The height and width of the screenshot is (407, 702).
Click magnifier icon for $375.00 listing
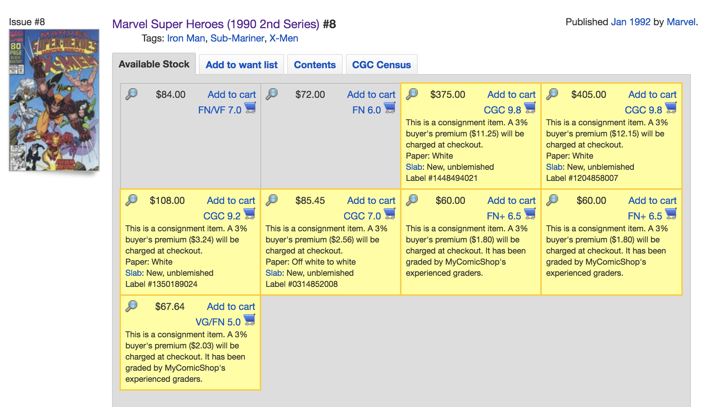(x=412, y=94)
